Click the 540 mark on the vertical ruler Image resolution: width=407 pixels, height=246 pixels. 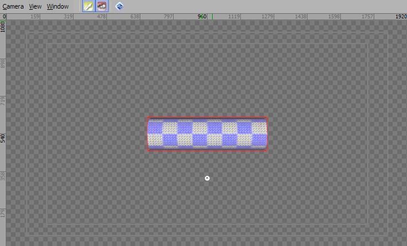[x=3, y=138]
